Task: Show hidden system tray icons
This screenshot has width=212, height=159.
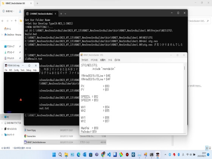Action: [x=165, y=154]
